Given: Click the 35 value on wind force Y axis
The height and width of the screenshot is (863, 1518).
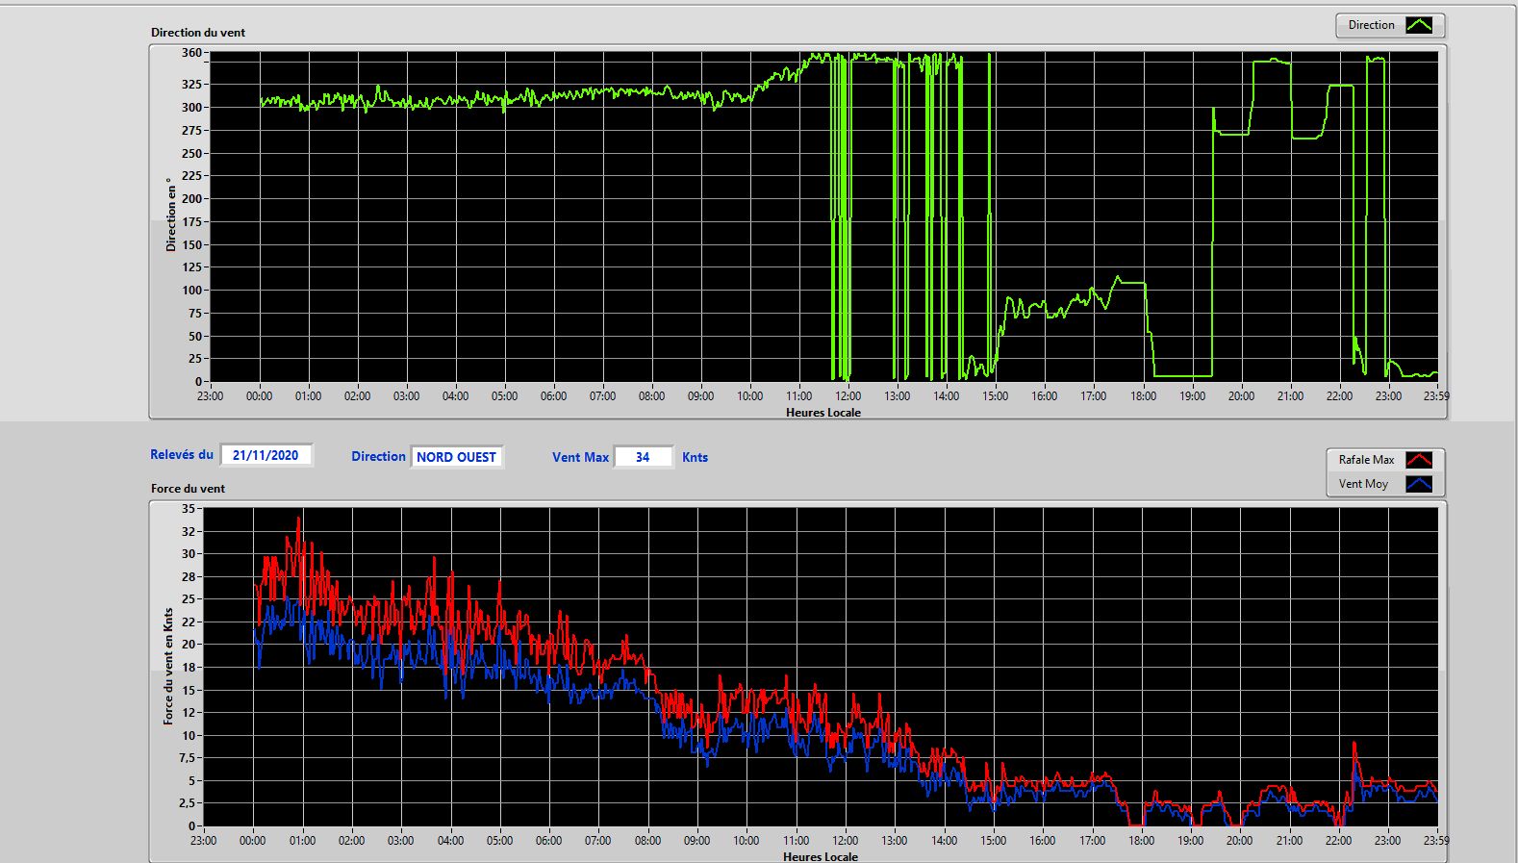Looking at the screenshot, I should [188, 509].
